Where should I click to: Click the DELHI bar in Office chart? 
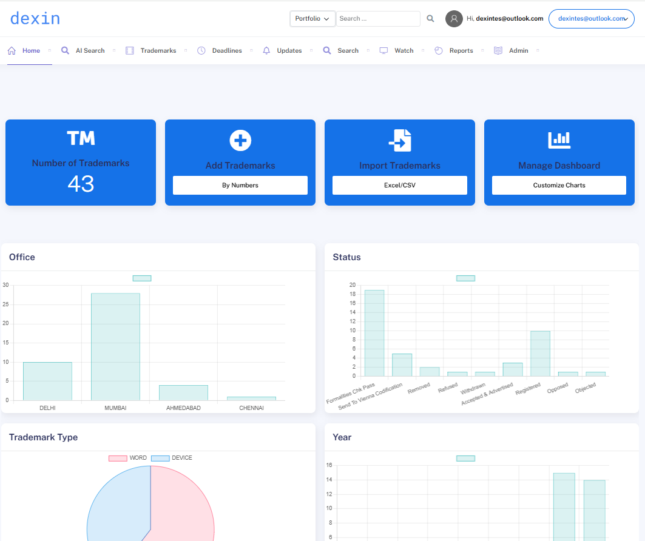pos(48,381)
